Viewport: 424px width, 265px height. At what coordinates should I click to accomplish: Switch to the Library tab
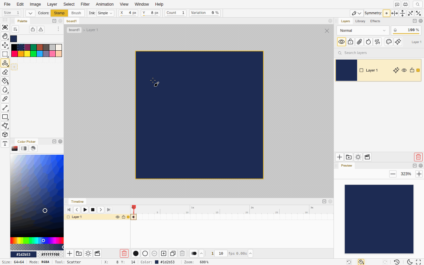click(360, 21)
